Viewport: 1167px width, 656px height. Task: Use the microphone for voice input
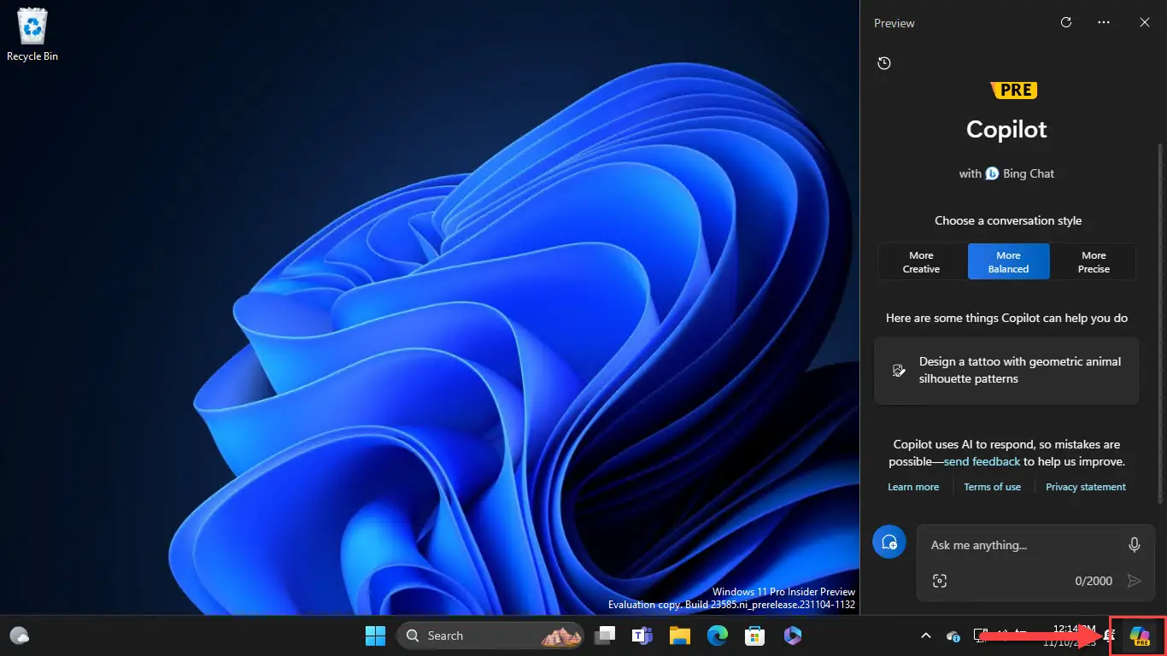(x=1135, y=545)
